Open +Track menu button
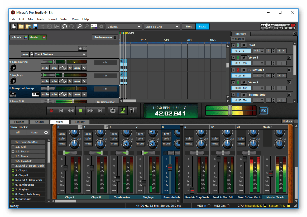Viewport: 307px width, 217px height. click(x=19, y=37)
